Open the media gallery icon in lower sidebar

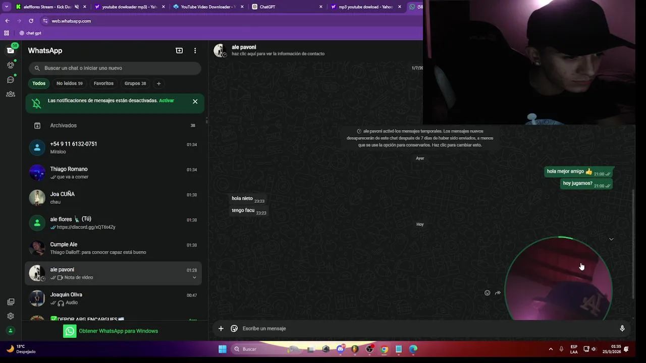pos(11,302)
